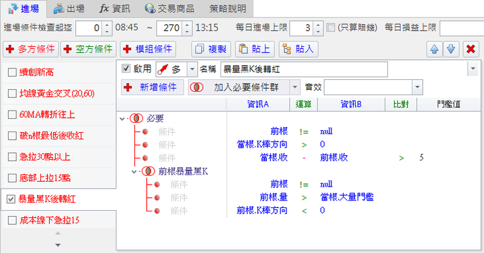Open the 出場 tab

click(69, 9)
